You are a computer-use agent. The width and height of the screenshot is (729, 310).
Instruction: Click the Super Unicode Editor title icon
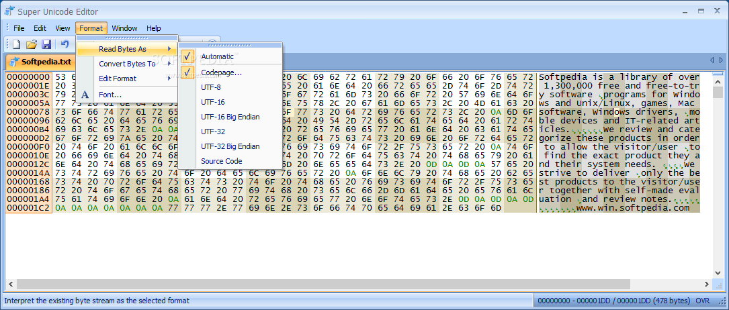click(x=9, y=11)
